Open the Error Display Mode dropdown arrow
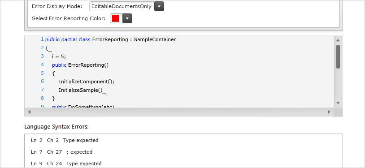 click(159, 7)
